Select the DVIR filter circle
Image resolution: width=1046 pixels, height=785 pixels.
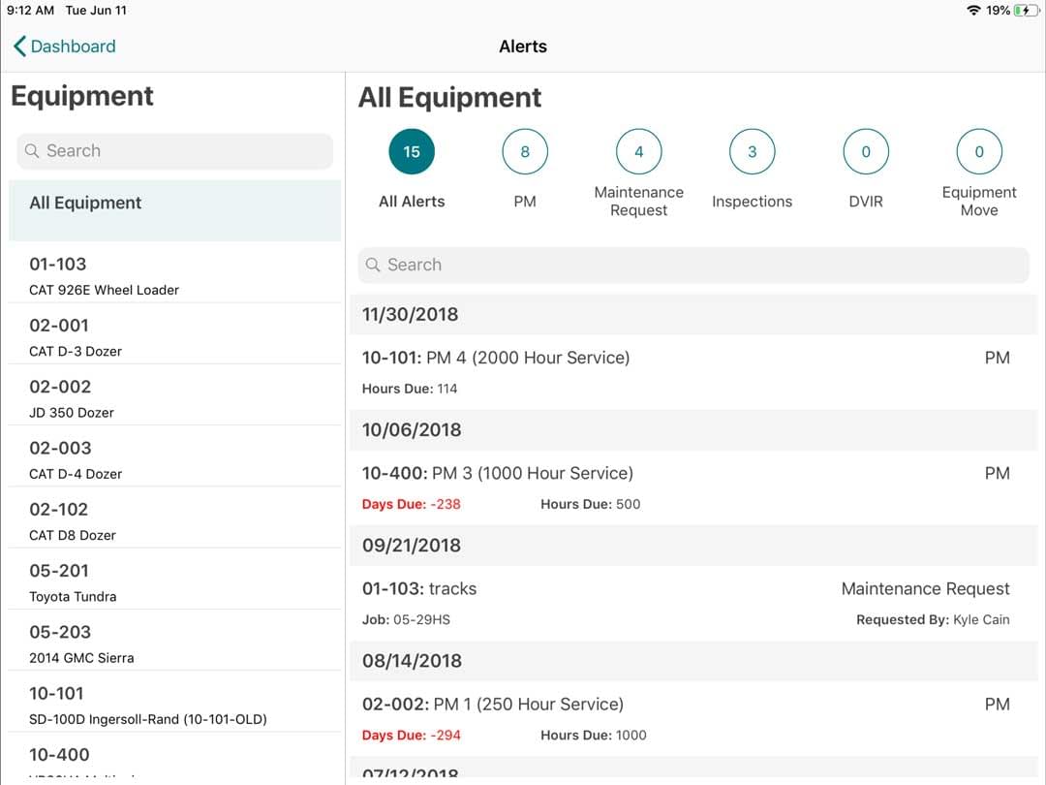(865, 151)
